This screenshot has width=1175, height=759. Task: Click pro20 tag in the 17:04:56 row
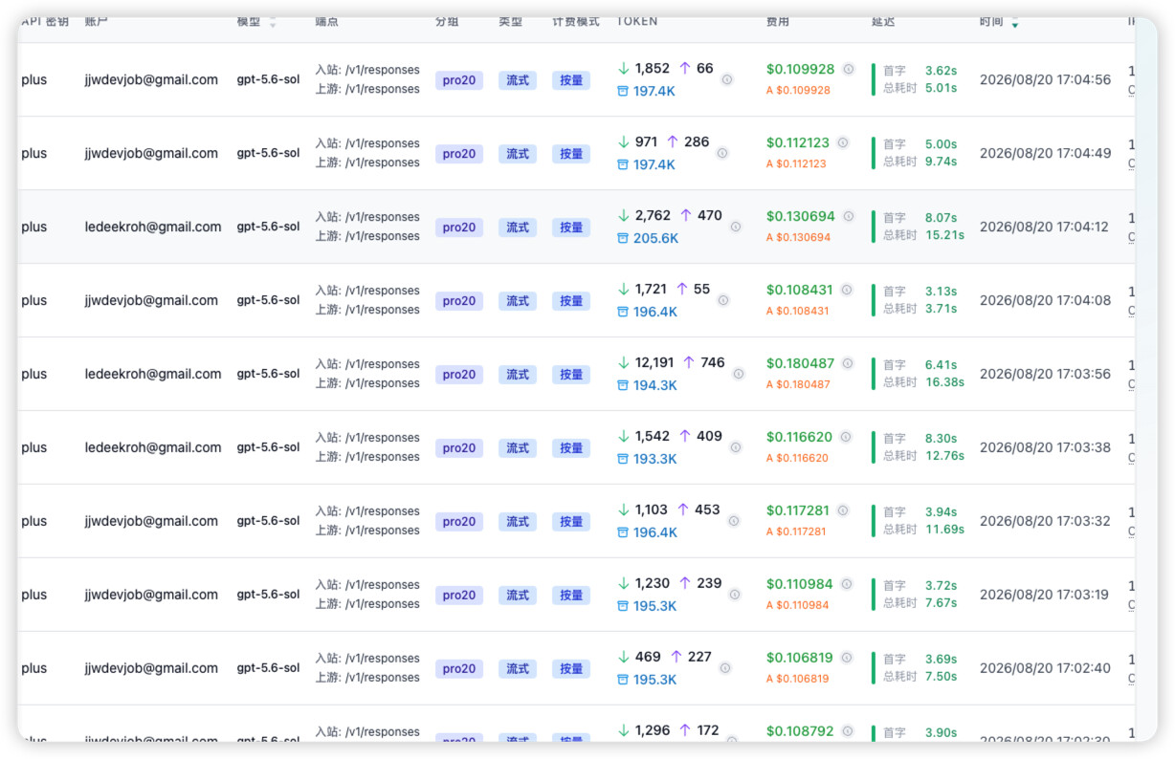click(x=459, y=80)
